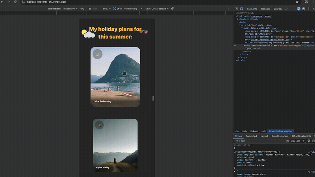Screen dimensions: 315x177
Task: Toggle the :hov element state button
Action: [x=293, y=141]
